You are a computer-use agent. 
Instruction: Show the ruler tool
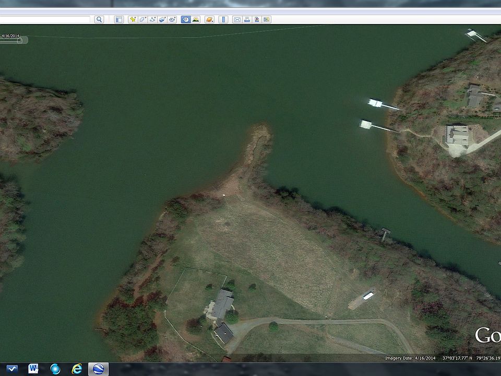[223, 19]
